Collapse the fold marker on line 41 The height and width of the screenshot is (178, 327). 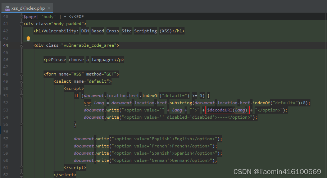(x=21, y=24)
